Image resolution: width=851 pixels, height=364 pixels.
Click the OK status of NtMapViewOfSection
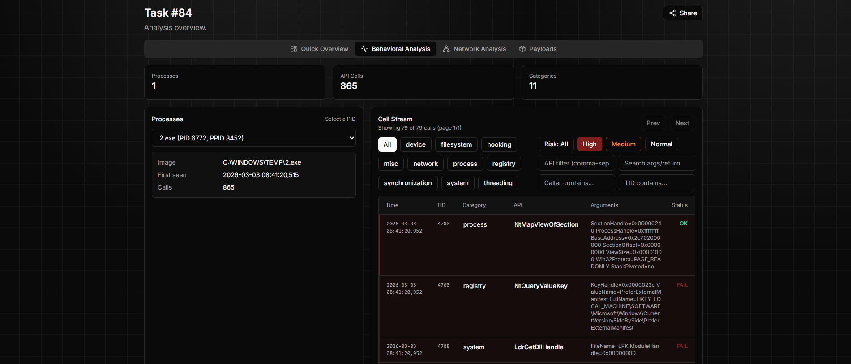(683, 224)
